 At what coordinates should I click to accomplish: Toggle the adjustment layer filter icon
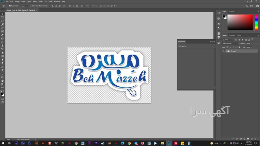239,40
